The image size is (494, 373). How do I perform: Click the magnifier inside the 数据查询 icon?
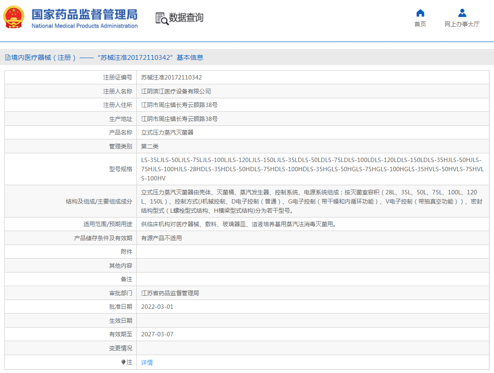[164, 21]
